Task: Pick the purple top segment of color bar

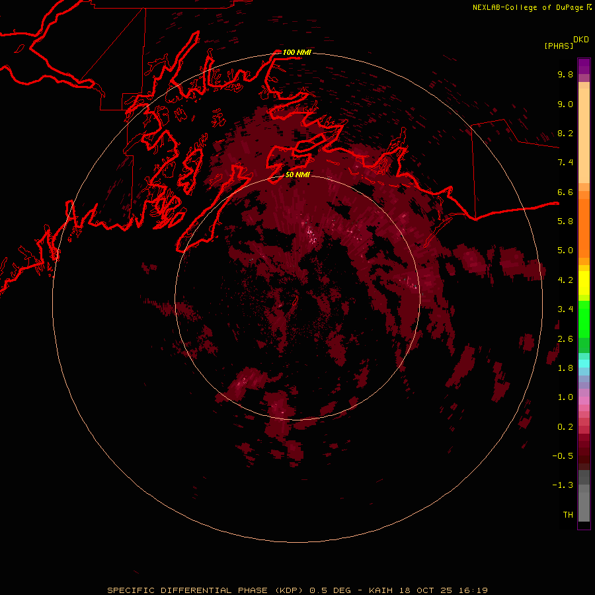Action: 584,66
